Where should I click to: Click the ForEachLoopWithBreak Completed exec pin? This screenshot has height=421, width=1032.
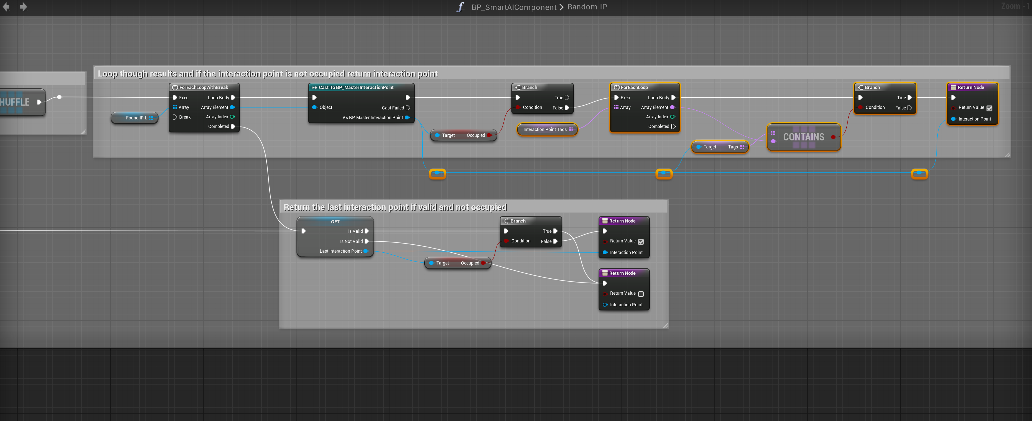[233, 126]
